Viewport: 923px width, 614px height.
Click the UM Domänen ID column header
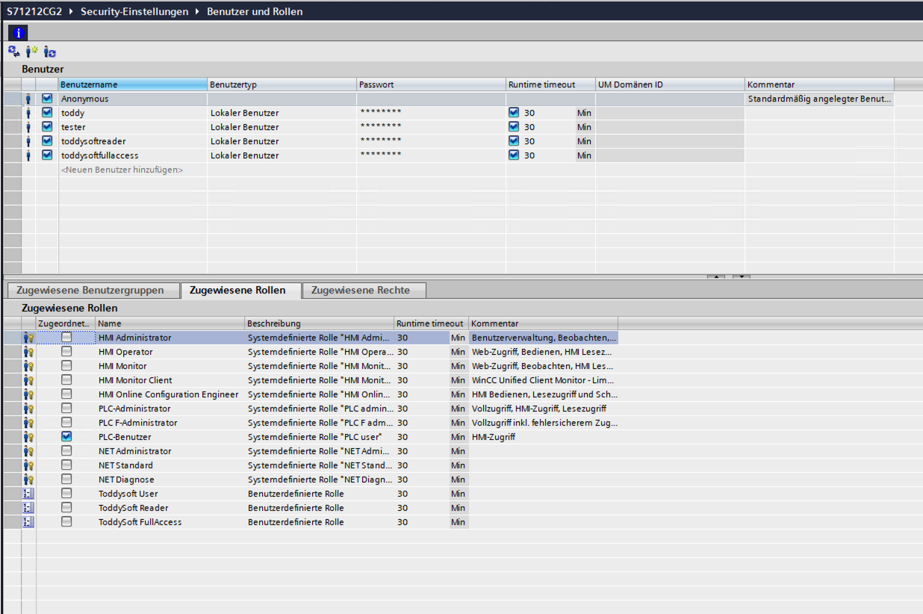[x=670, y=84]
